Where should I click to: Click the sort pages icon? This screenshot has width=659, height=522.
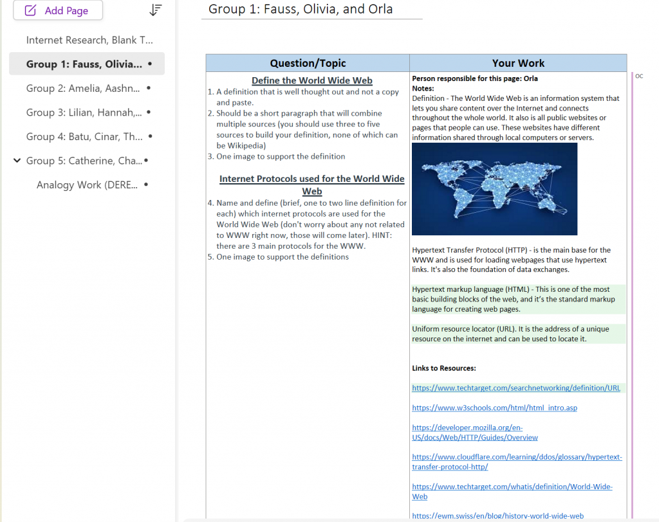[156, 10]
